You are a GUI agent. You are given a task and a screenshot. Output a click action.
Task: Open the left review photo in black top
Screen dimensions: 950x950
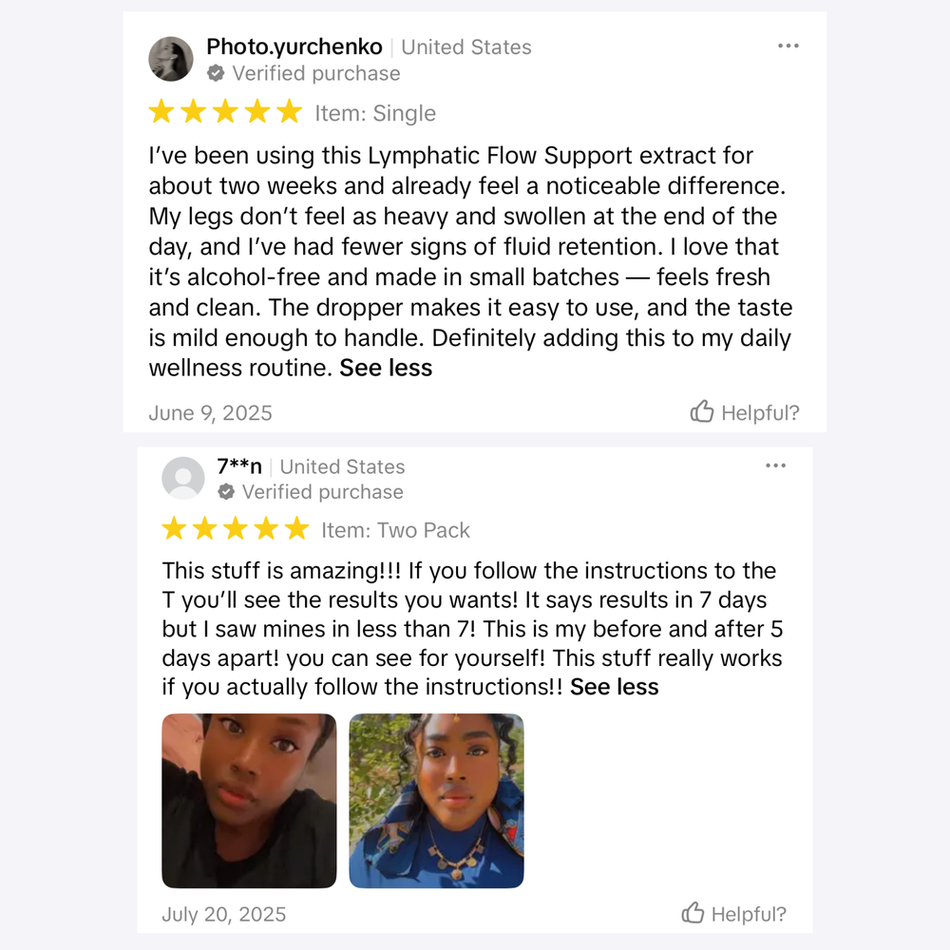(x=249, y=801)
